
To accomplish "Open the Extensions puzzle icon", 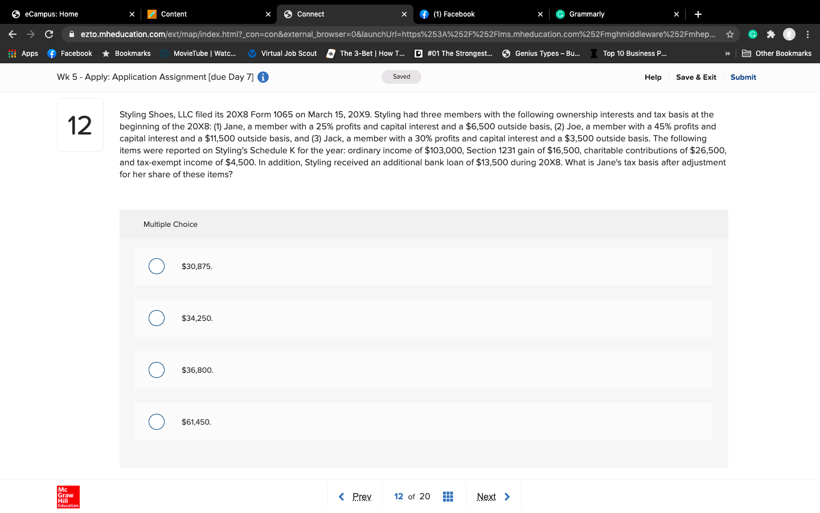I will (771, 34).
